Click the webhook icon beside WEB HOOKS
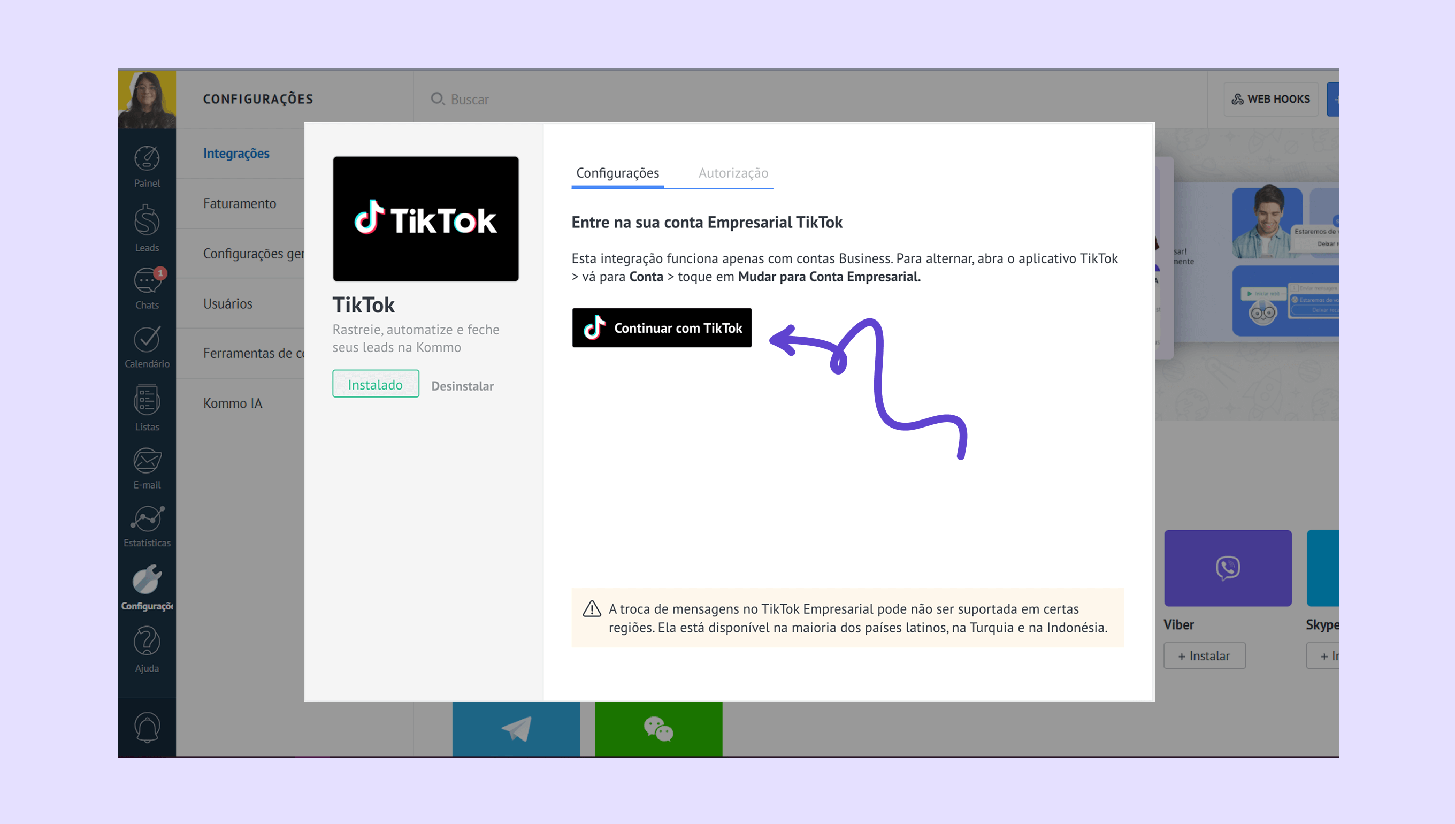Viewport: 1455px width, 824px height. click(1238, 99)
